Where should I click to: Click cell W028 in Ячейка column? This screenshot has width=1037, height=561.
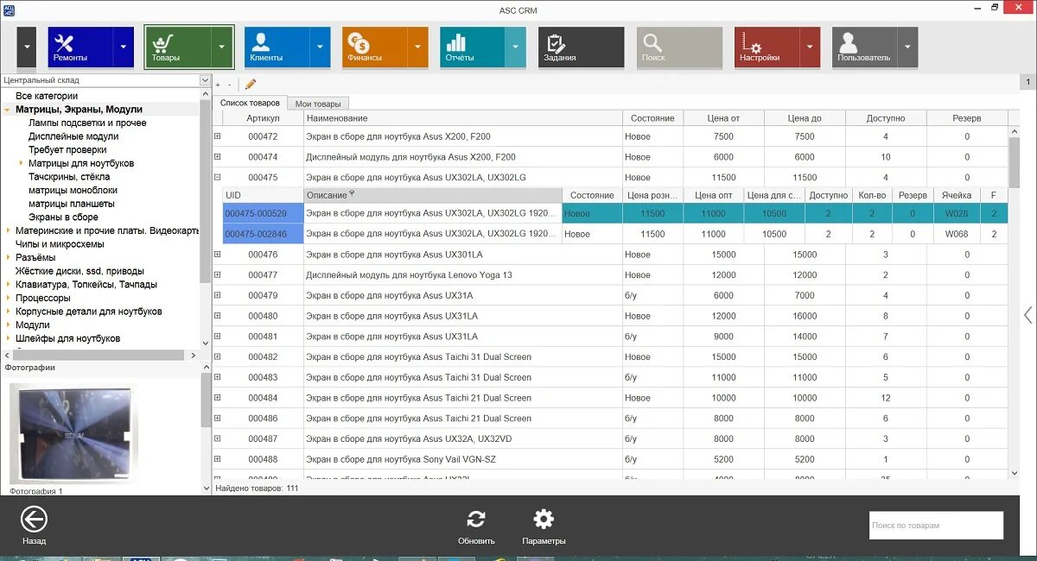(957, 213)
